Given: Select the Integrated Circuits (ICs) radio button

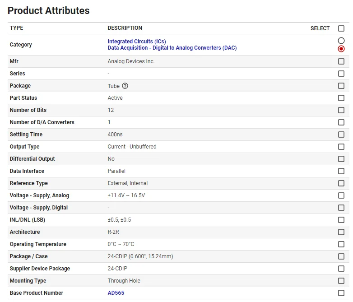Looking at the screenshot, I should point(341,41).
